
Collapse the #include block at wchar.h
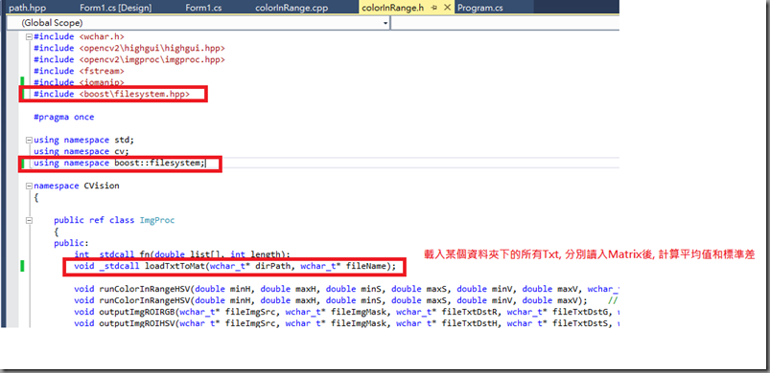tap(29, 36)
